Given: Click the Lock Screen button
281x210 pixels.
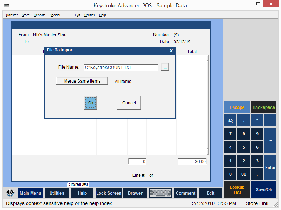Looking at the screenshot, I should click(109, 193).
